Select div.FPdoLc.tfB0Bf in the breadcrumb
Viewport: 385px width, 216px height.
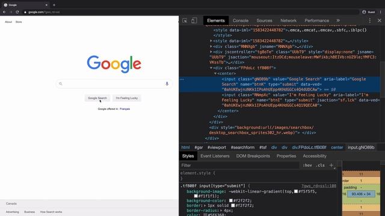click(x=309, y=148)
